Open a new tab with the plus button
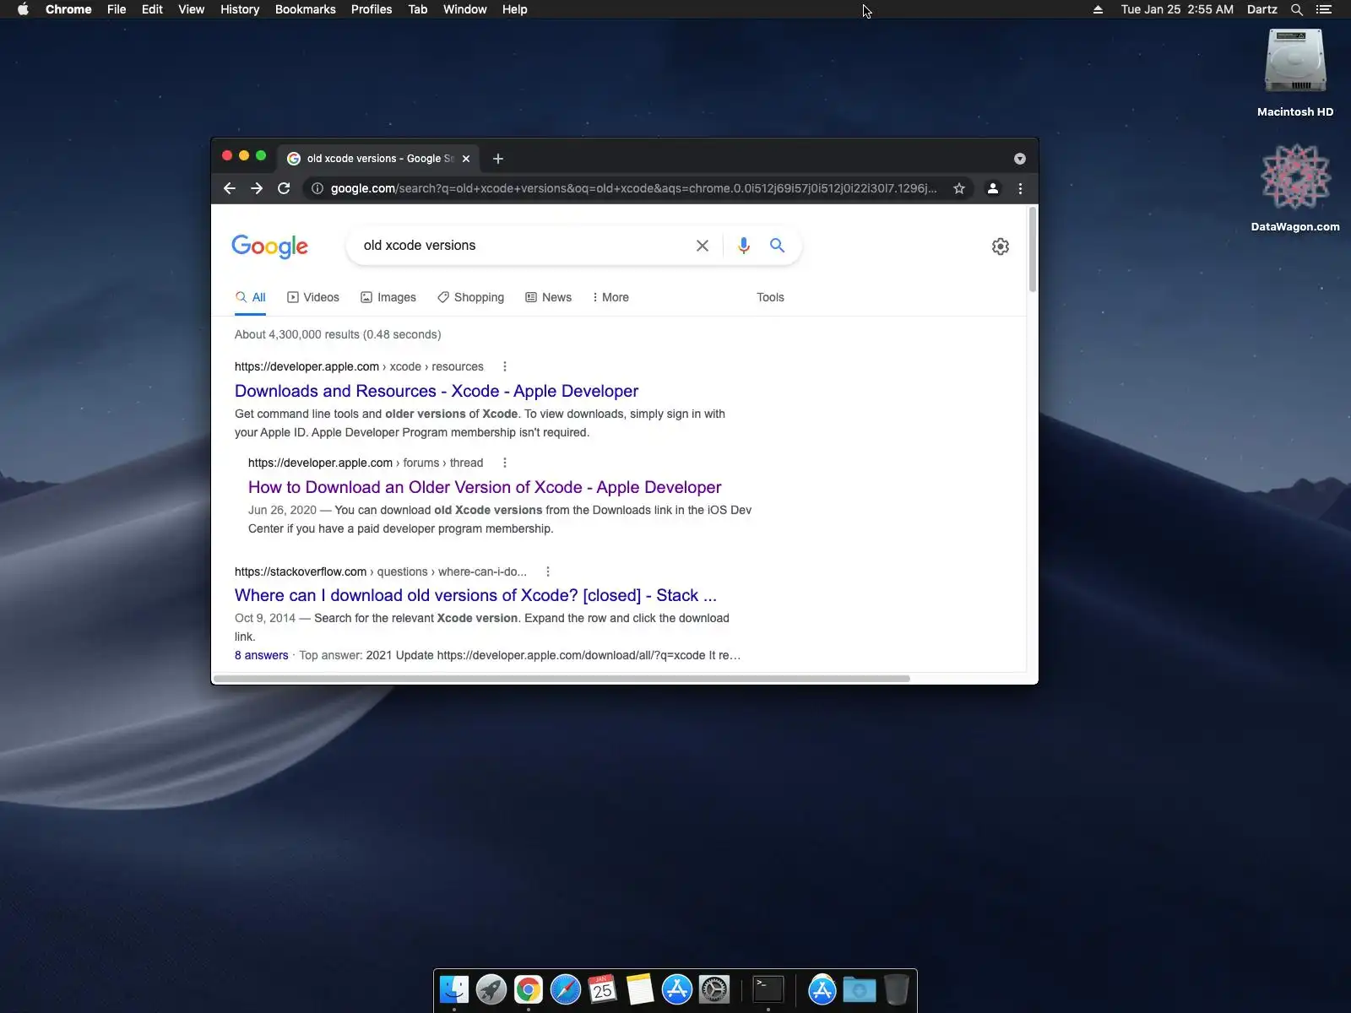1351x1013 pixels. pyautogui.click(x=498, y=159)
